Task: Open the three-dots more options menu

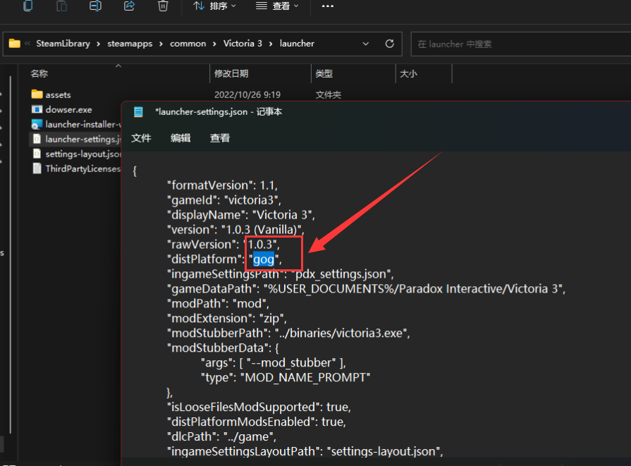Action: tap(328, 6)
